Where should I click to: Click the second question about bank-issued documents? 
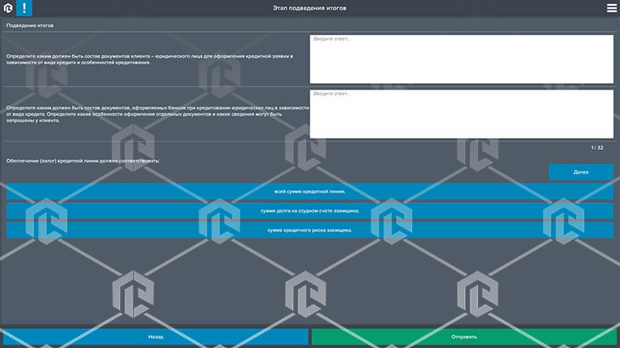click(x=155, y=114)
